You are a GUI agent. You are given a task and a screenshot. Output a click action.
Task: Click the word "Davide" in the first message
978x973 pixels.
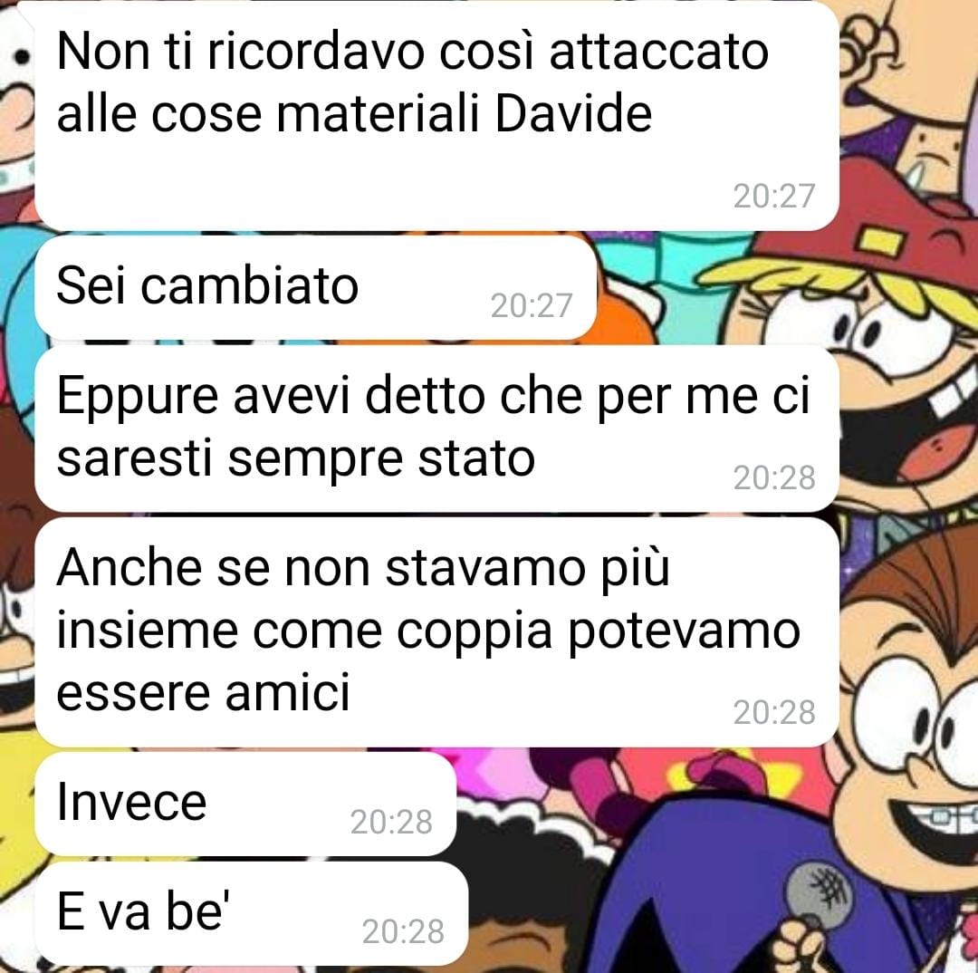pyautogui.click(x=574, y=113)
